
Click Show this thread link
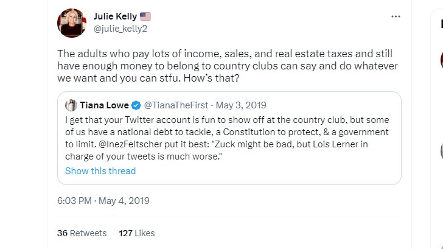pos(100,170)
